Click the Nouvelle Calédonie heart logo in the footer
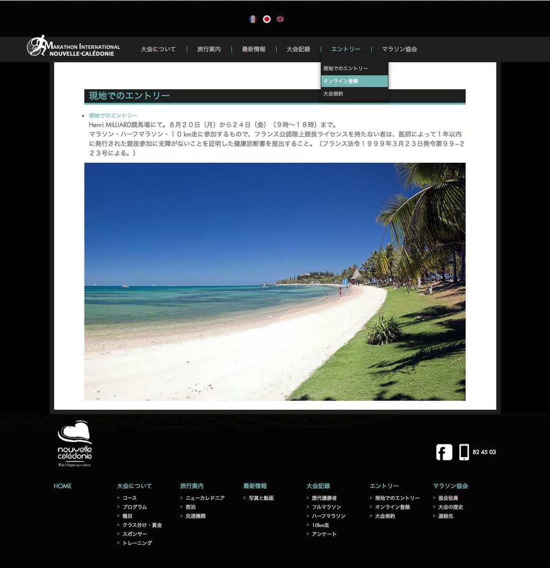 (74, 444)
